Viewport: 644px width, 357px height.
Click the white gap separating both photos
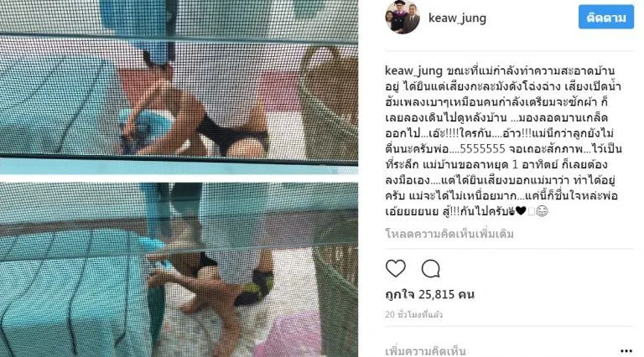[x=179, y=178]
